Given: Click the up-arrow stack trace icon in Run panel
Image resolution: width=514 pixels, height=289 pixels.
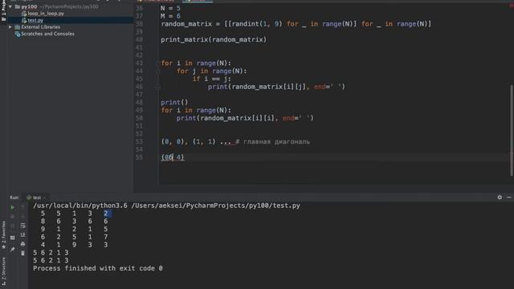Looking at the screenshot, I should (x=22, y=207).
